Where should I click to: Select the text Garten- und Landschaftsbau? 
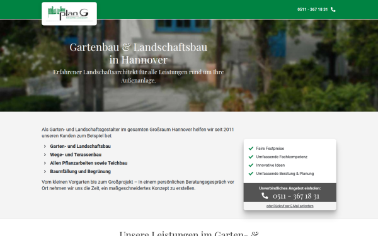[x=80, y=146]
